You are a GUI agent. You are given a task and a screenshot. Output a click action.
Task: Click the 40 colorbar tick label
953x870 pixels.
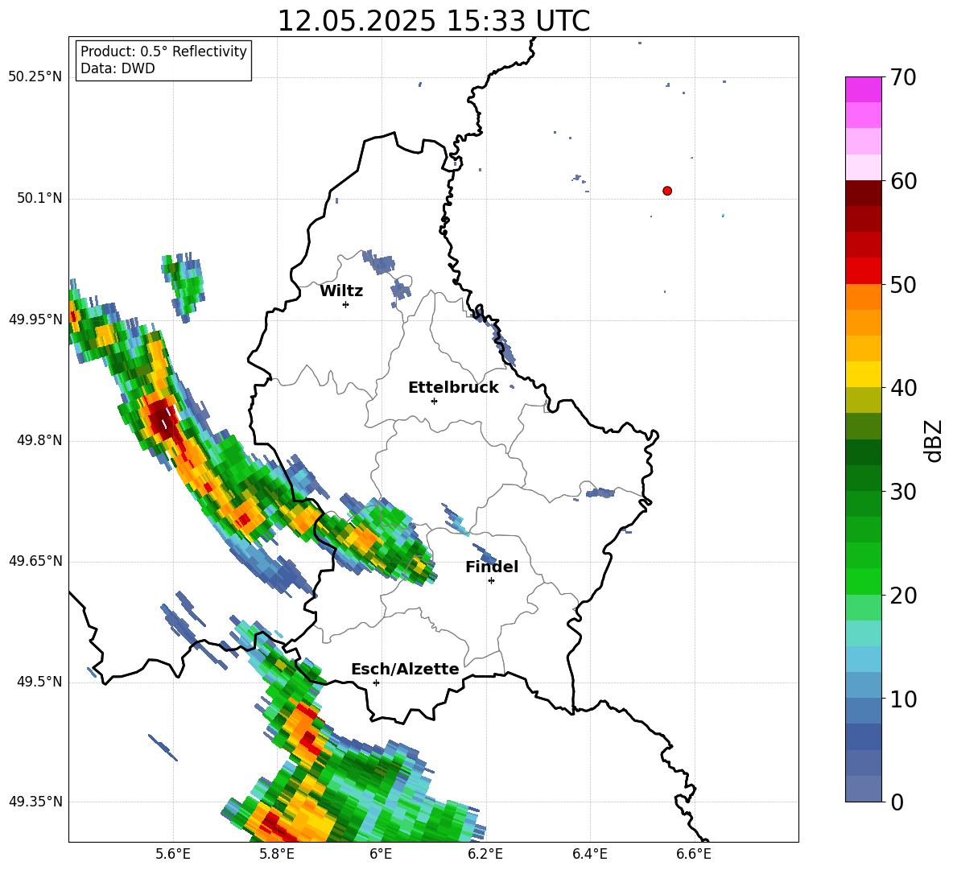pyautogui.click(x=903, y=388)
